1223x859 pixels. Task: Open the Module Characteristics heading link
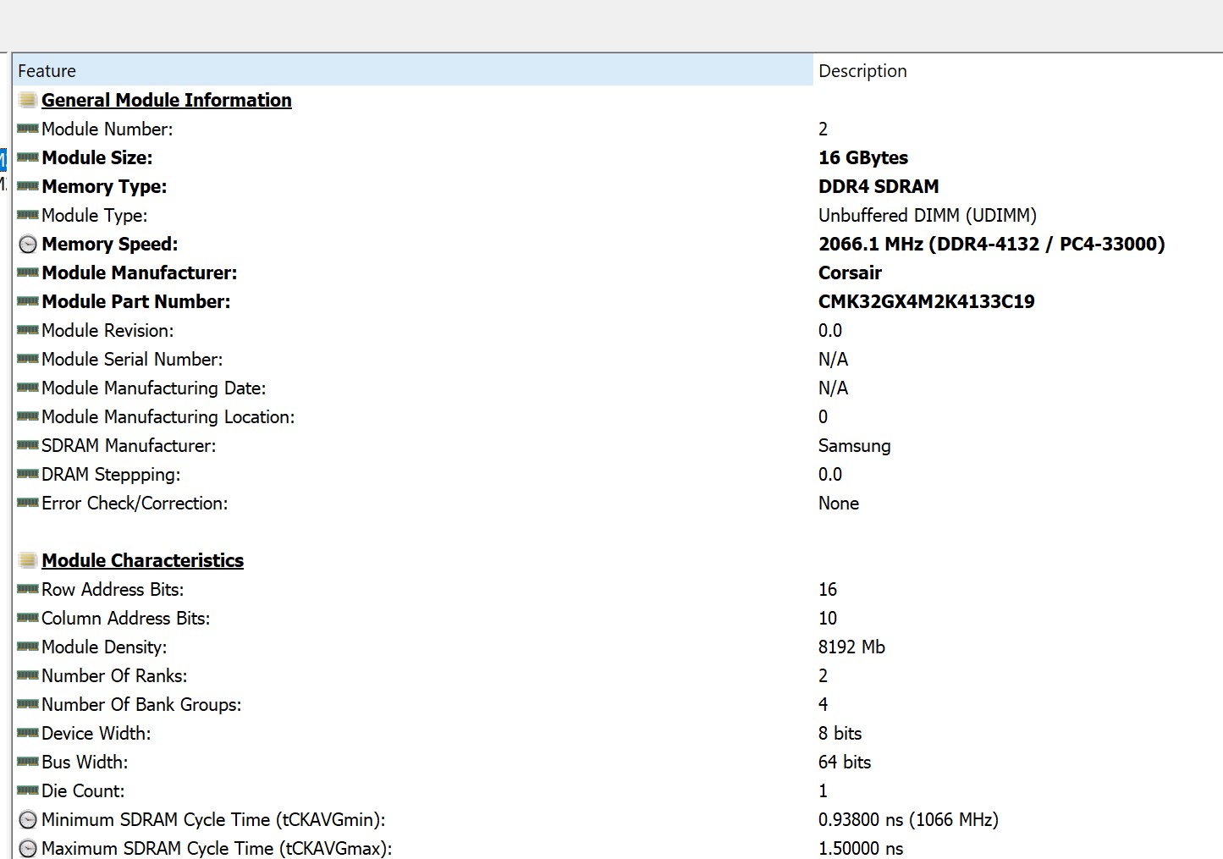tap(142, 559)
